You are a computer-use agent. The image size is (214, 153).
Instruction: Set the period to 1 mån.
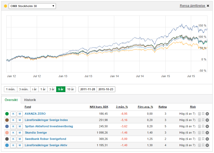tap(11, 89)
